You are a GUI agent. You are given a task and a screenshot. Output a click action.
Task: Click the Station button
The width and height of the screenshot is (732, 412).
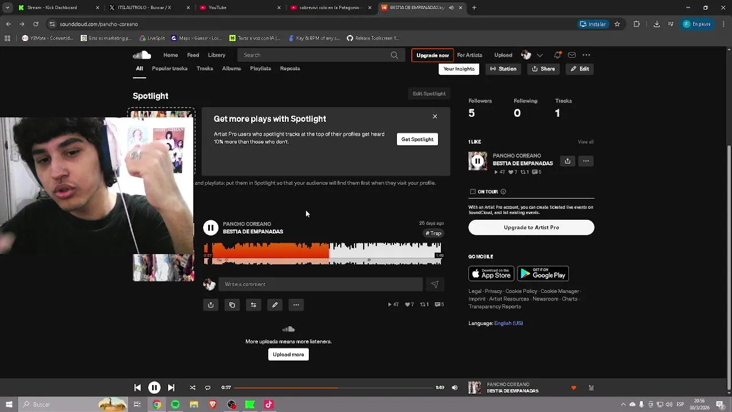click(x=503, y=69)
